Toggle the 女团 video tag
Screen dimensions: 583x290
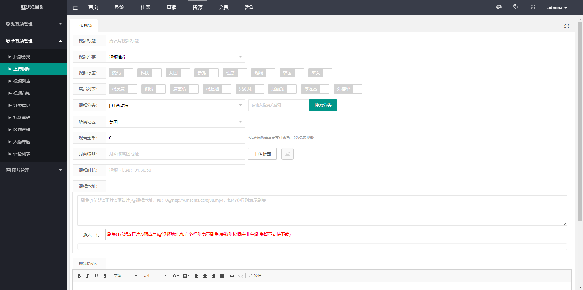(x=178, y=73)
